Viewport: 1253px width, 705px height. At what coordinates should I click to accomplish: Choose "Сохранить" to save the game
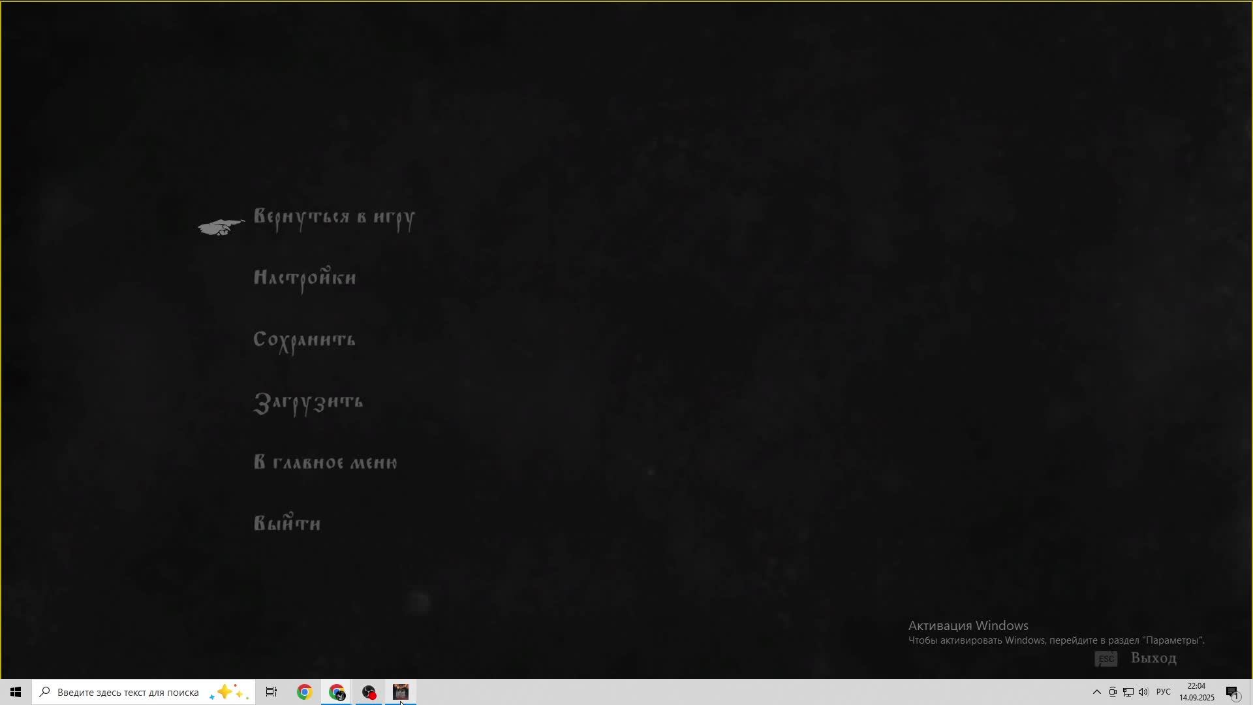point(304,340)
